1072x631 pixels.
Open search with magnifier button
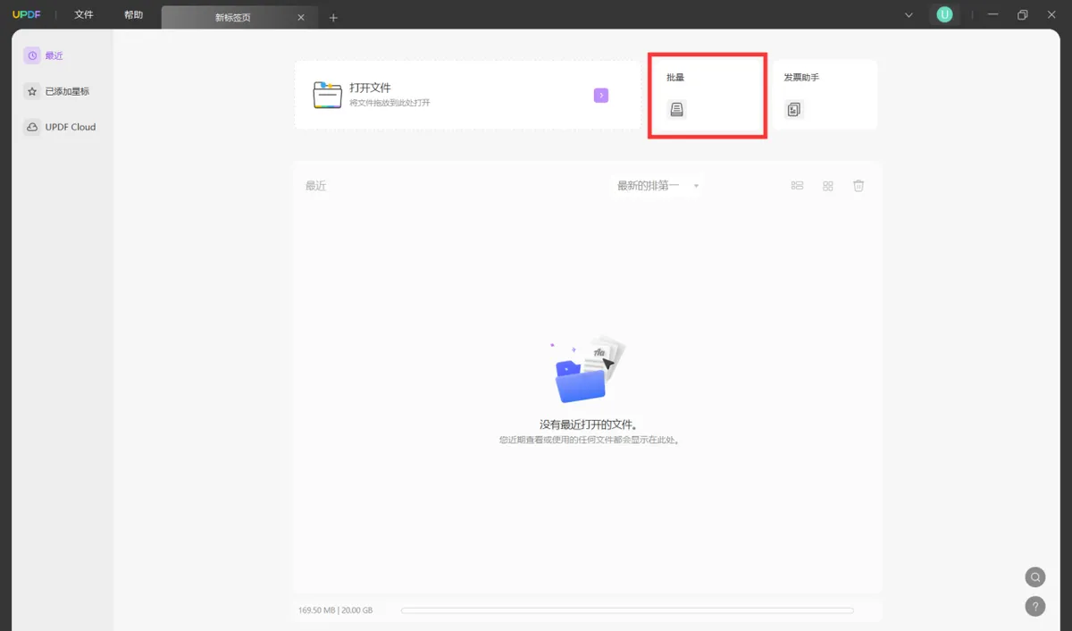pyautogui.click(x=1034, y=576)
